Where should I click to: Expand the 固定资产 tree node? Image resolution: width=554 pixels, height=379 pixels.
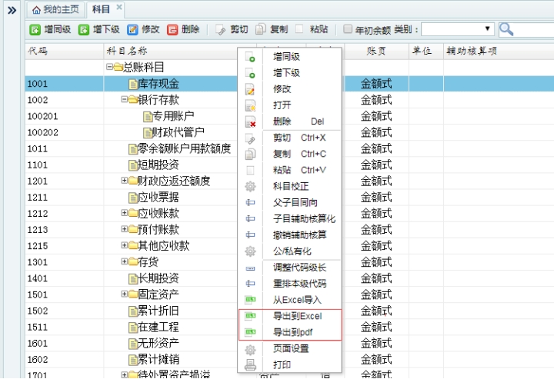click(x=124, y=294)
